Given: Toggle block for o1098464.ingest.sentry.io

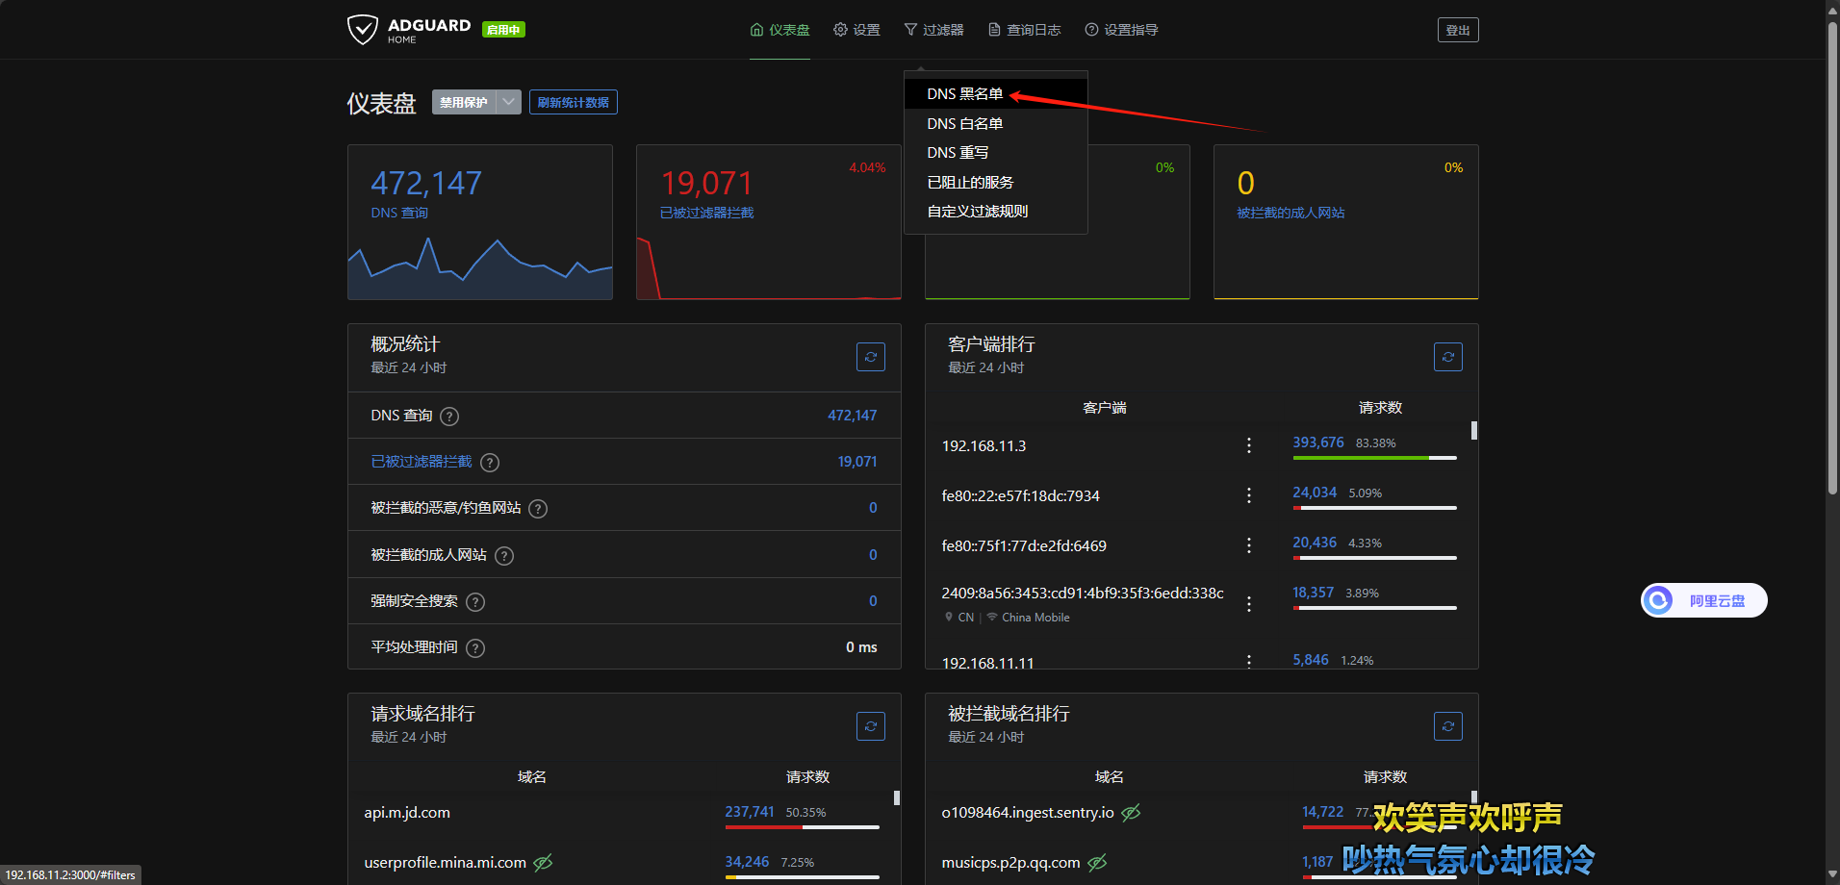Looking at the screenshot, I should (1132, 813).
